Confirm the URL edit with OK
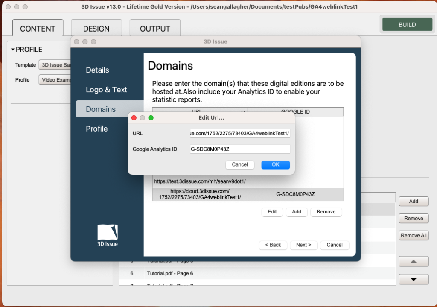437x307 pixels. [275, 164]
